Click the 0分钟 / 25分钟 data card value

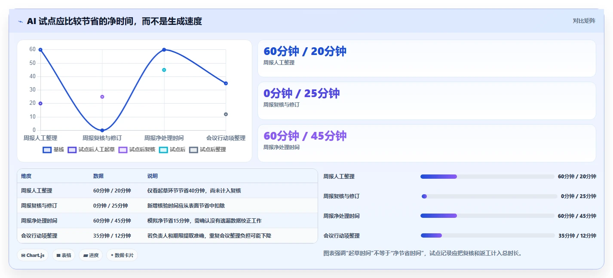pos(302,93)
